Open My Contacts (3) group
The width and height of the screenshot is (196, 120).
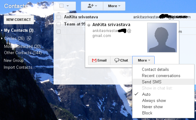19,30
